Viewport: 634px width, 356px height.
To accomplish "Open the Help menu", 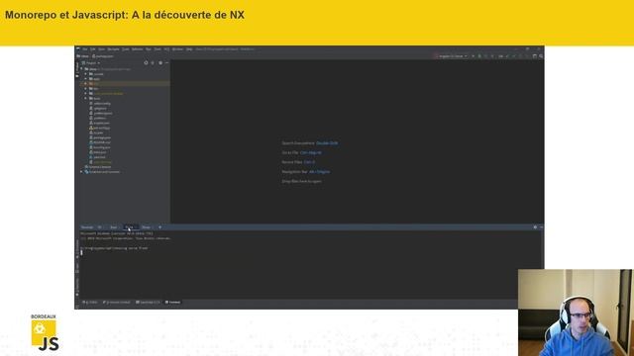I will (x=189, y=49).
